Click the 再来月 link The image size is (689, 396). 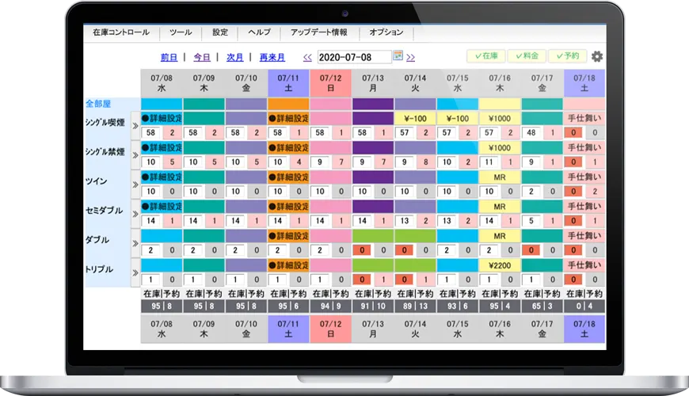[272, 57]
